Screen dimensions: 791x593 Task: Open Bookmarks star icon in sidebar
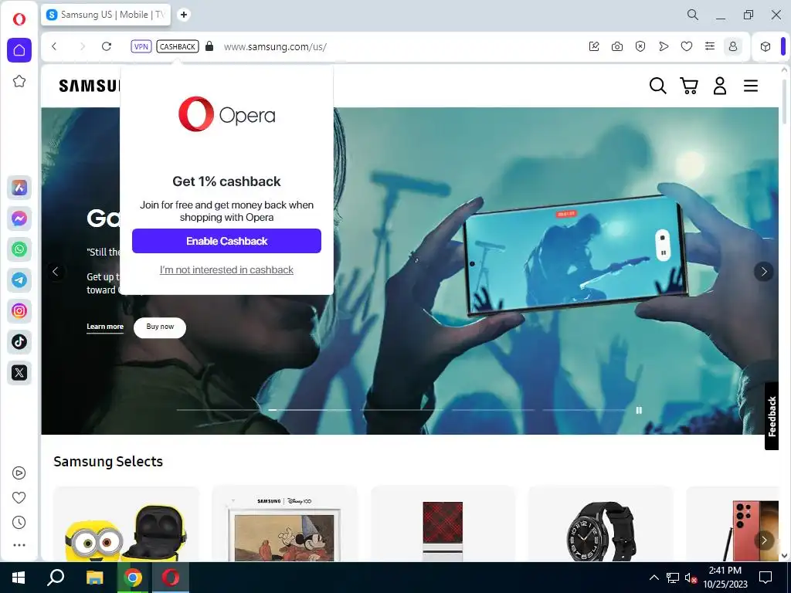coord(19,81)
